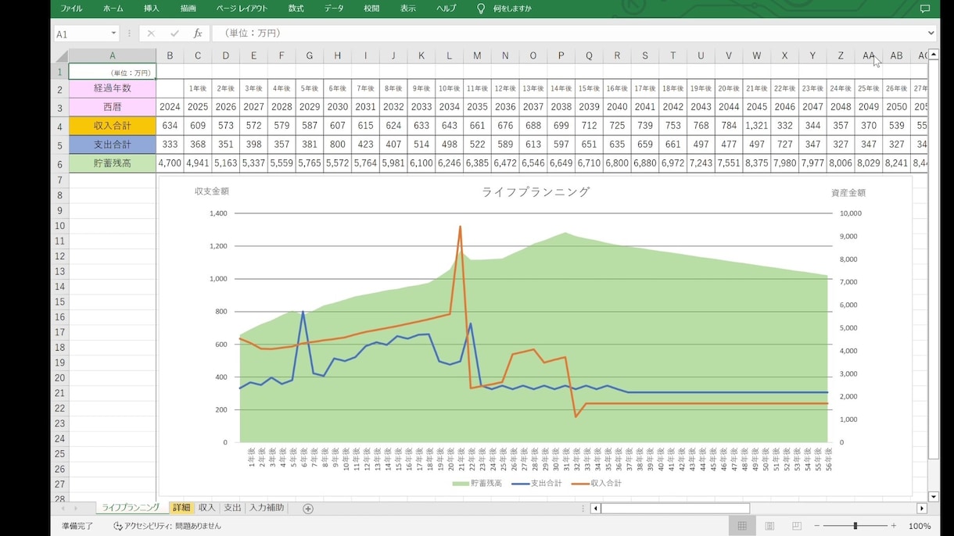The width and height of the screenshot is (954, 536).
Task: Open the ホーム ribbon tab
Action: coord(113,9)
